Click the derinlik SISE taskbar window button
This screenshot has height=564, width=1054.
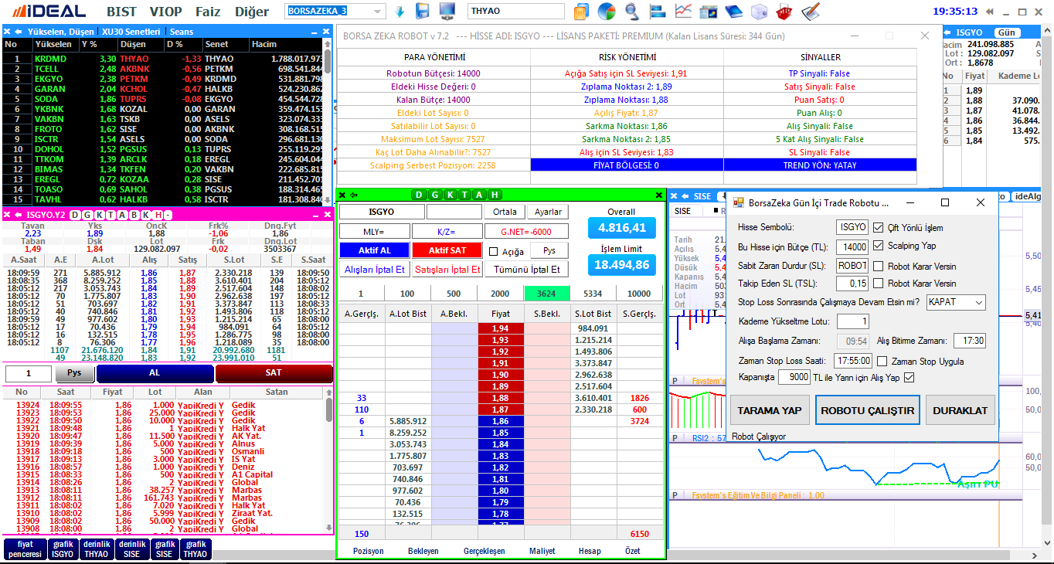(131, 549)
